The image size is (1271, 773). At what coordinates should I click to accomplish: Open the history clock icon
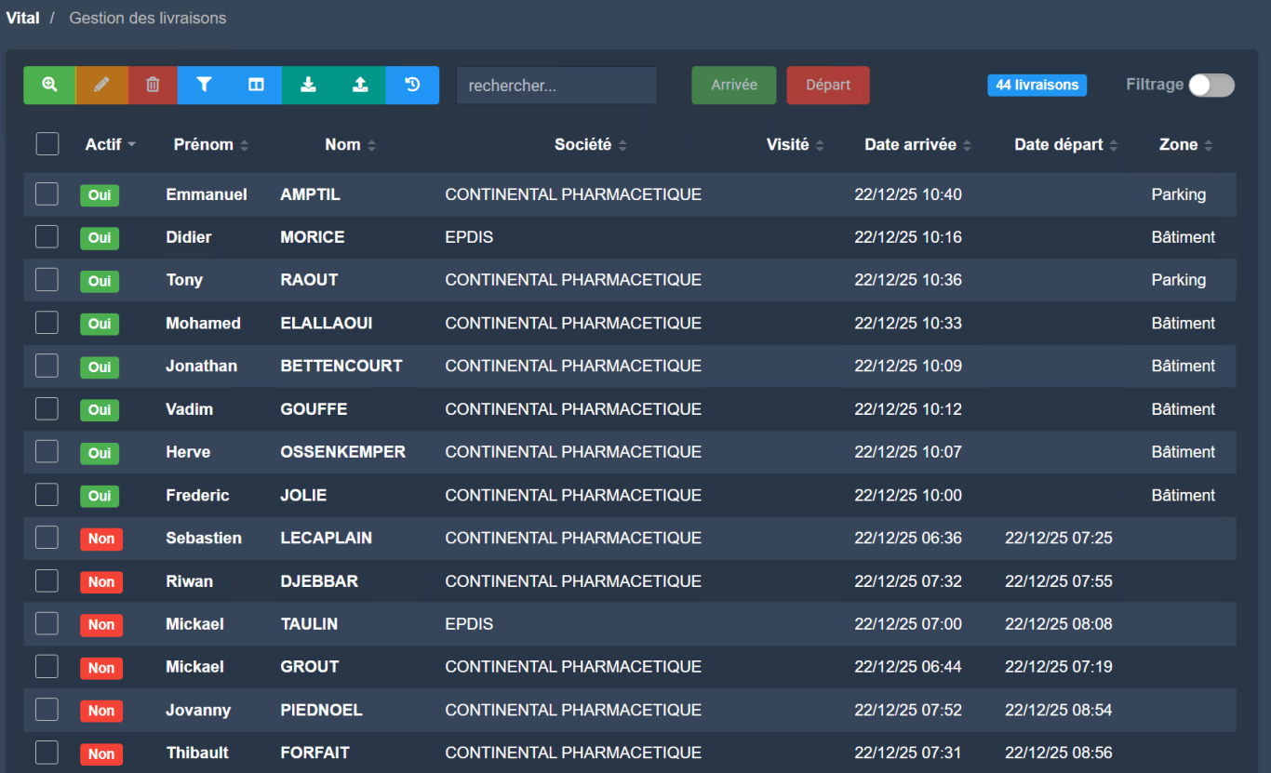412,85
